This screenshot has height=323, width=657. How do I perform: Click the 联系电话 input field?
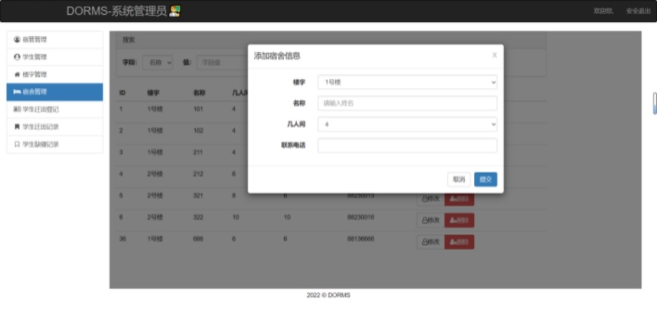pos(407,145)
